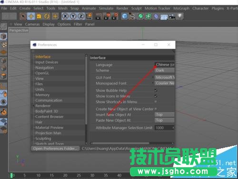Viewport: 238px width, 179px height.
Task: Toggle the Show Bubble Help checkbox
Action: tap(156, 90)
